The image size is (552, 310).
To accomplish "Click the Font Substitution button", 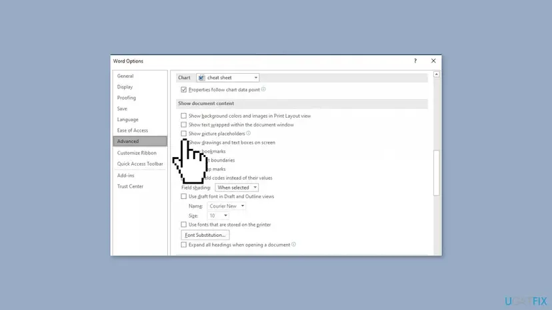I will pos(205,235).
